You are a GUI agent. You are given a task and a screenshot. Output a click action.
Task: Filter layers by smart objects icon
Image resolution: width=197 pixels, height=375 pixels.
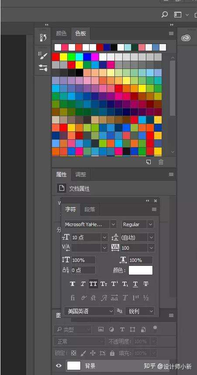point(143,329)
